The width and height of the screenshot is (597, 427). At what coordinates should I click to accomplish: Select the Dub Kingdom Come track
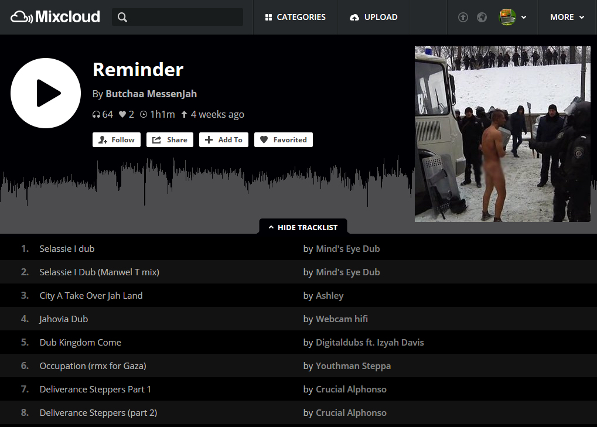click(80, 343)
